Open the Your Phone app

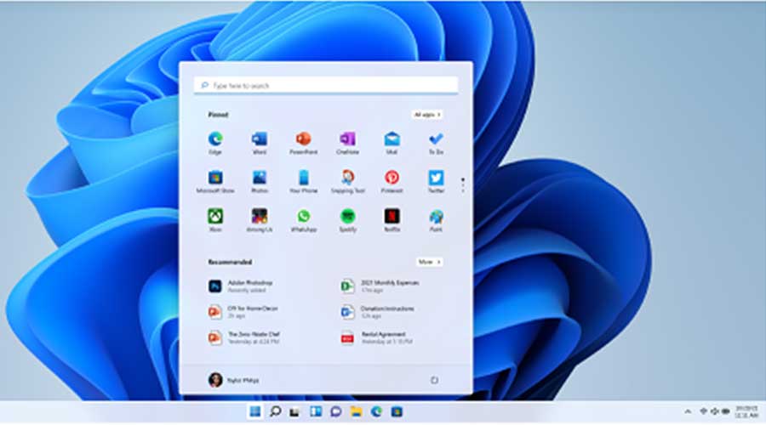pos(303,182)
